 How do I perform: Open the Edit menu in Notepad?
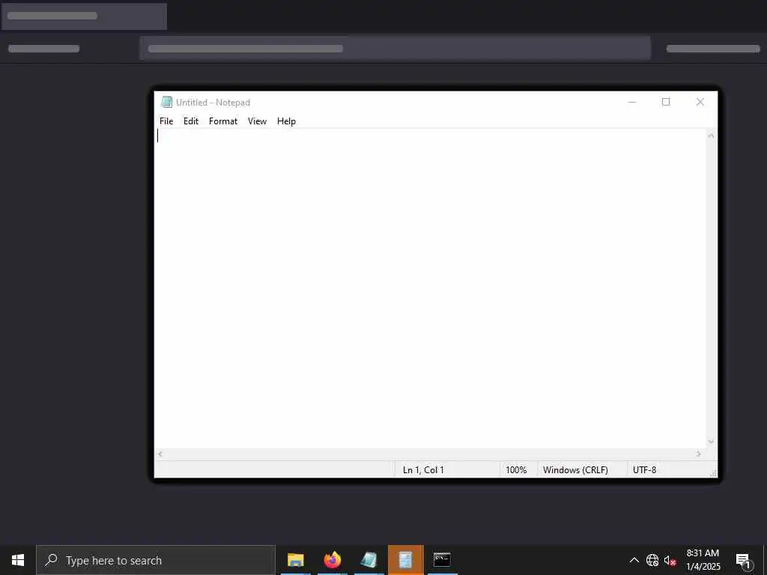tap(191, 121)
